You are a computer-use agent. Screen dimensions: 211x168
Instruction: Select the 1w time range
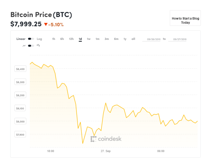point(89,39)
